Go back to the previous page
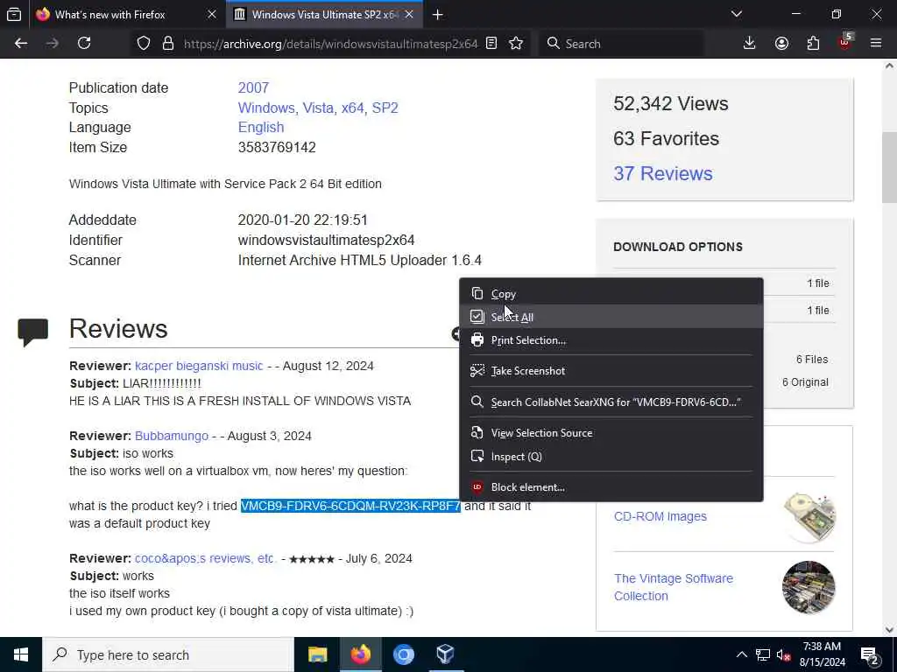The image size is (897, 672). 21,44
